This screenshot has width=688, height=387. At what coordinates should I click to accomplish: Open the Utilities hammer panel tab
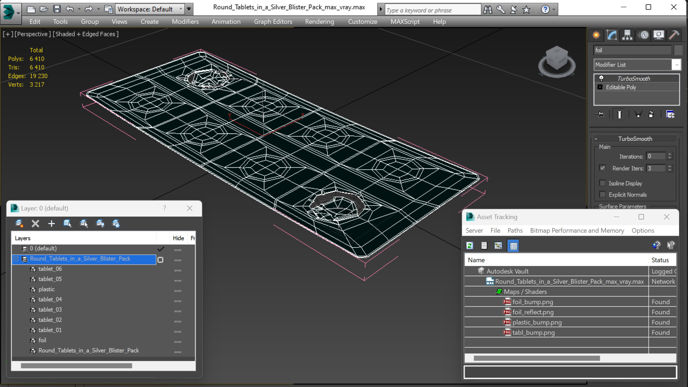point(674,35)
